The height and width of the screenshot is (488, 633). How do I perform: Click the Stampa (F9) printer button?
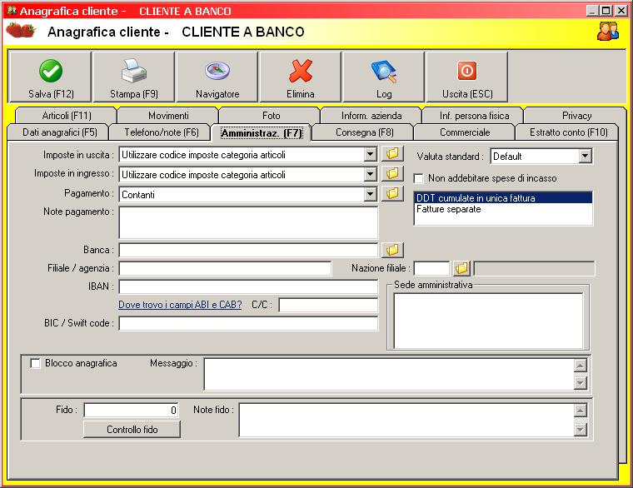click(x=134, y=77)
